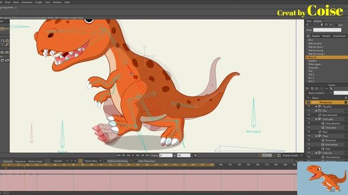Image resolution: width=348 pixels, height=195 pixels.
Task: Open the View menu
Action: point(47,2)
